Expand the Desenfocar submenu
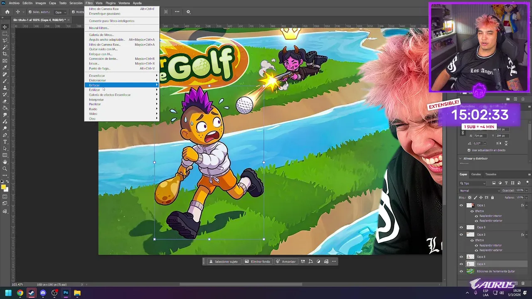 tap(122, 76)
